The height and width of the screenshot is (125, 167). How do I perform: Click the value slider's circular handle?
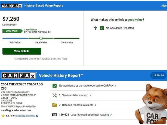(41, 38)
